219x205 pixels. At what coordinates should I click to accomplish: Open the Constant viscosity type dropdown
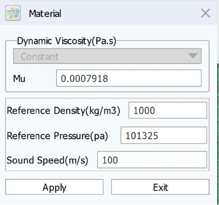coord(107,56)
